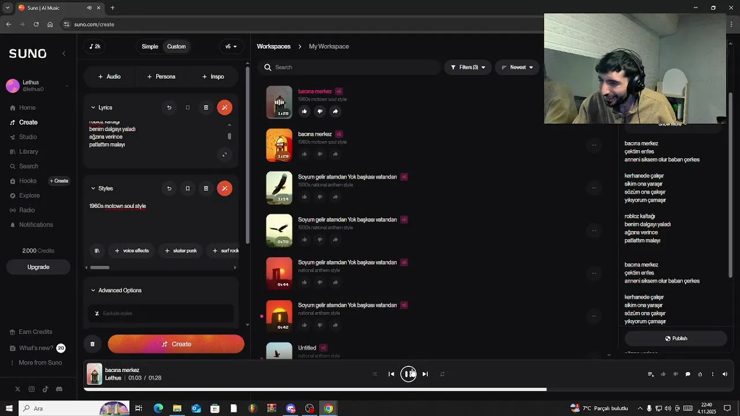Add Audio to the song
This screenshot has width=740, height=416.
pyautogui.click(x=109, y=77)
